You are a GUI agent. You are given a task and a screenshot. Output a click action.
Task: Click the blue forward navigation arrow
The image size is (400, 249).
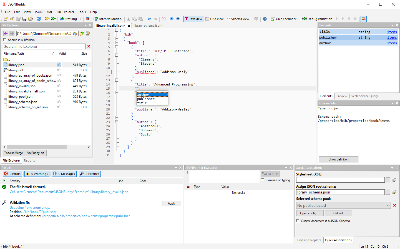(x=178, y=19)
